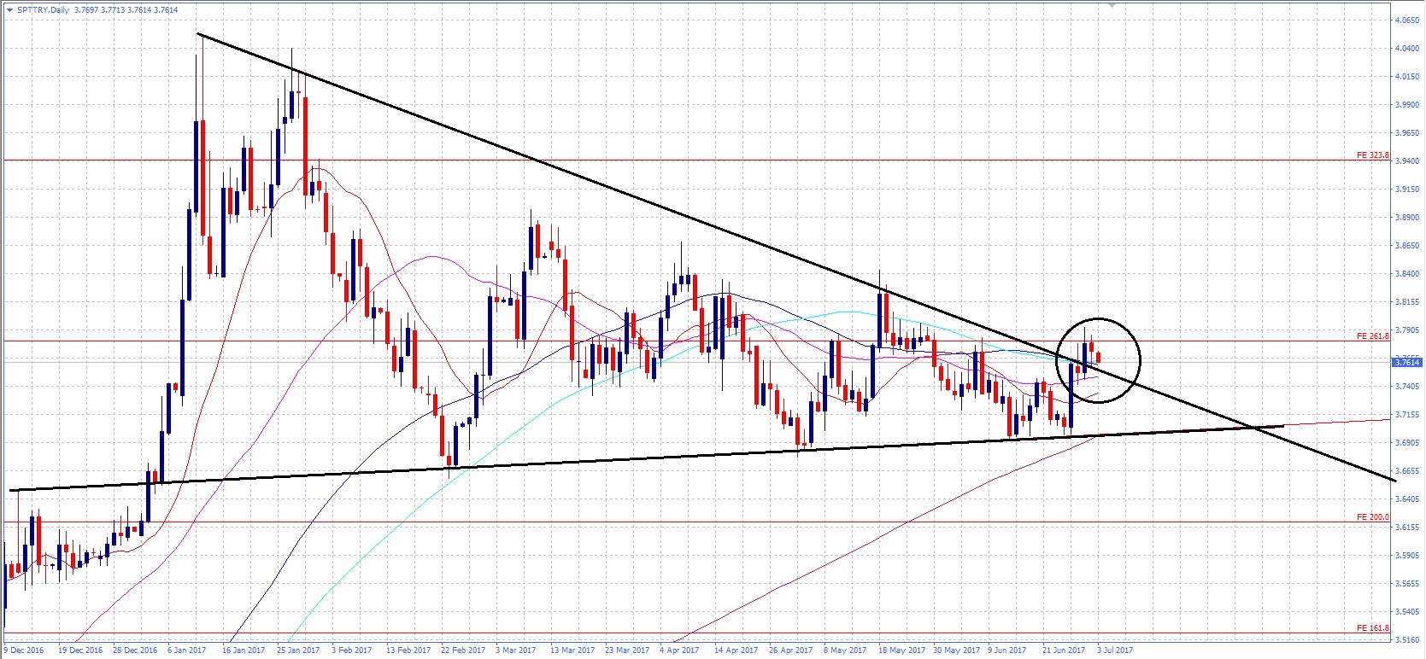Click the highlighted current price tag 3.7614
The height and width of the screenshot is (659, 1426).
pos(1407,363)
